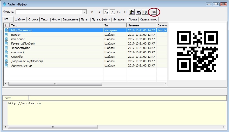Toggle the ·A.. filter option
The height and width of the screenshot is (132, 229).
[113, 12]
